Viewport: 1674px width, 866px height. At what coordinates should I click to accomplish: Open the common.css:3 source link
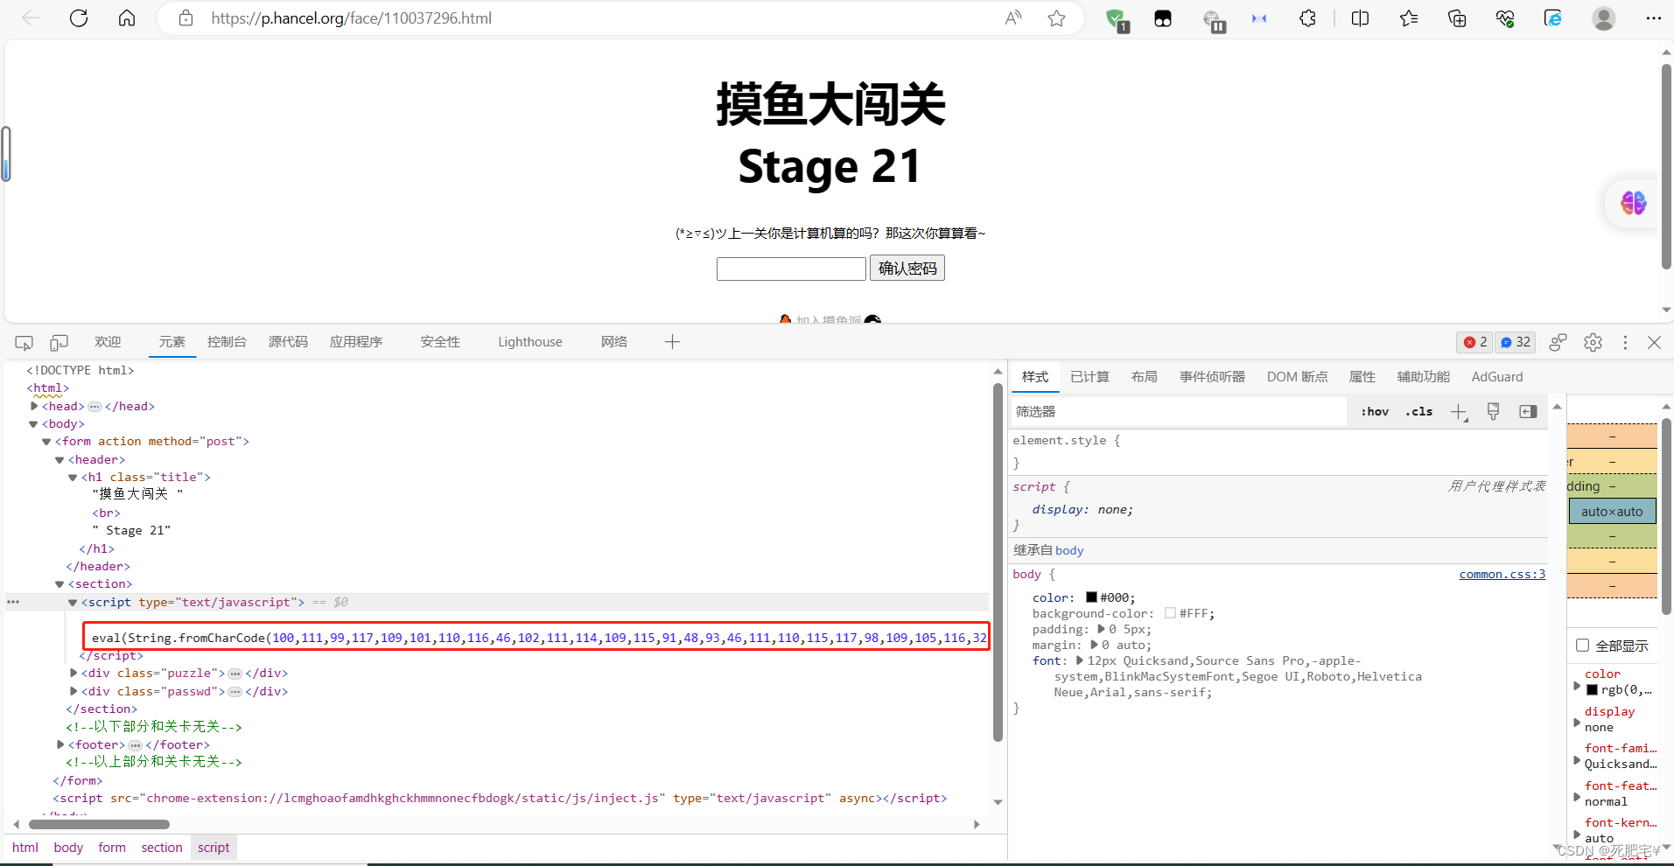[x=1502, y=575]
